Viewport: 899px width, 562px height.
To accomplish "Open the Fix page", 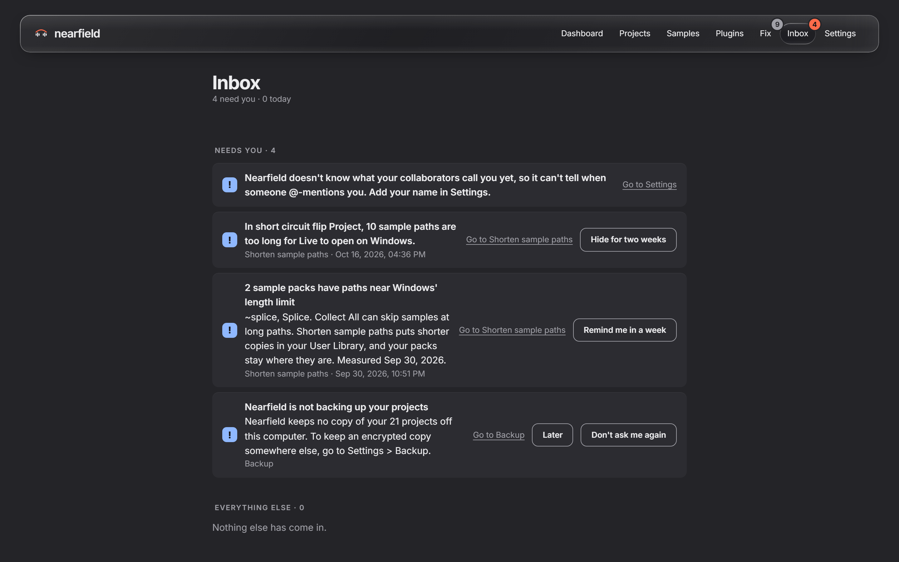I will click(x=765, y=33).
